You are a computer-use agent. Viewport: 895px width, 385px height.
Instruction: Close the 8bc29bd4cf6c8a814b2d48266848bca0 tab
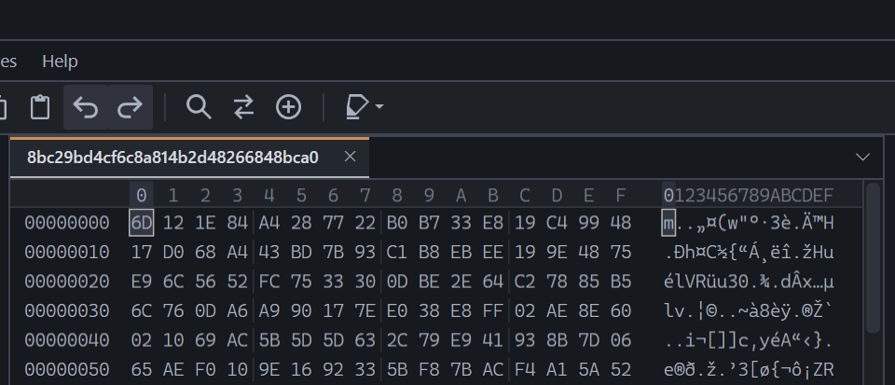[350, 157]
